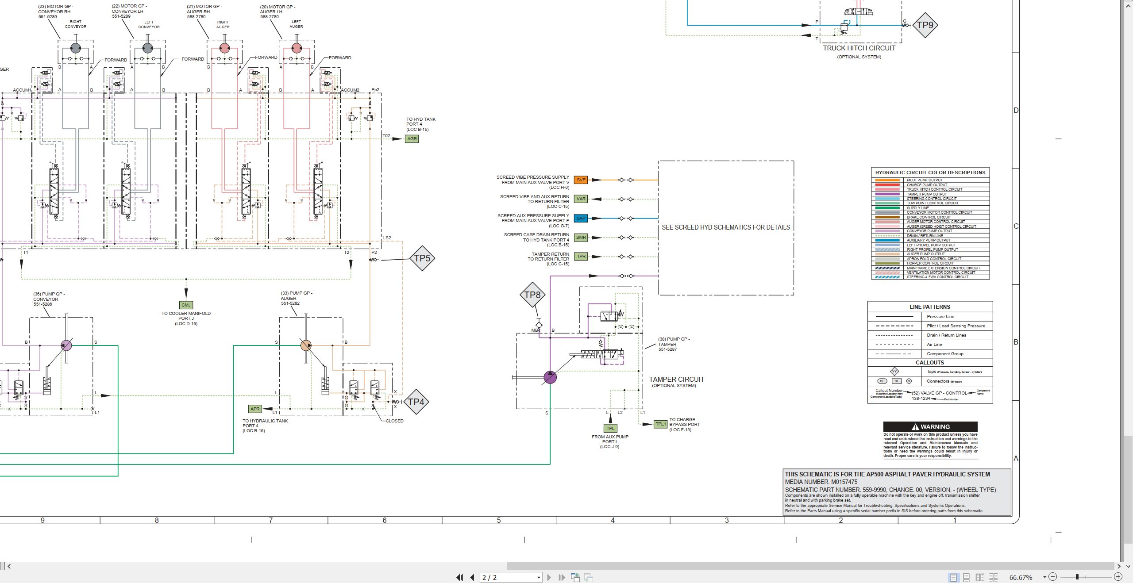Click HYDRAULIC CIRCUIT COLOR DESCRIPTIONS heading
Image resolution: width=1133 pixels, height=583 pixels.
point(930,173)
